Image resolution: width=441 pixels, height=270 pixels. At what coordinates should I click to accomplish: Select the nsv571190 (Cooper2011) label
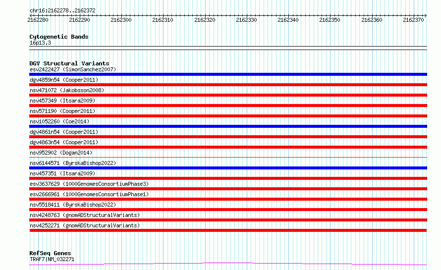point(62,111)
